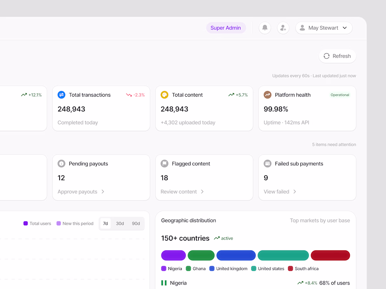Select the 90d time range tab

click(x=136, y=223)
